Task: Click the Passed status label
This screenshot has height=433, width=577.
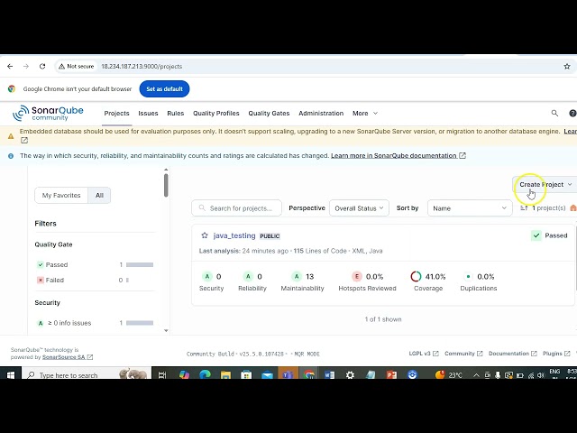Action: coord(556,235)
